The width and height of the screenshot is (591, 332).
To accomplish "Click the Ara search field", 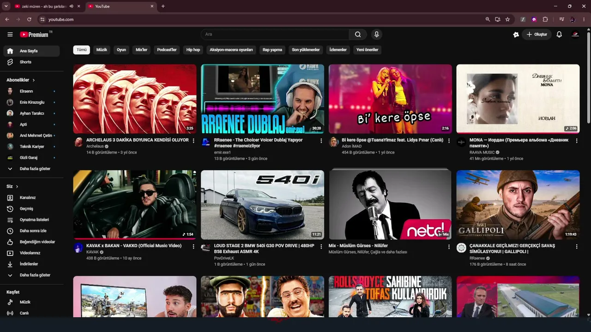I will pyautogui.click(x=275, y=34).
